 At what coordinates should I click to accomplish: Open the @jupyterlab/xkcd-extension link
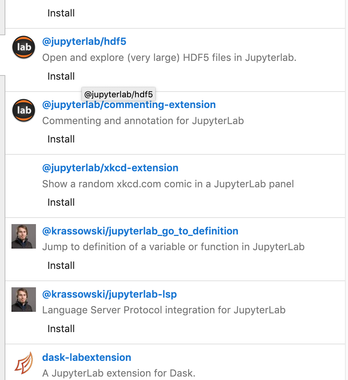[x=110, y=168]
